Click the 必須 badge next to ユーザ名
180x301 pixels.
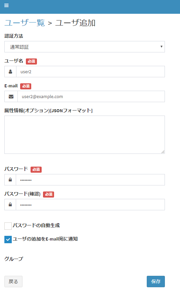coord(31,61)
